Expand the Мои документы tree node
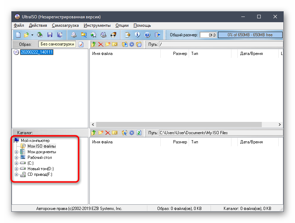The image size is (295, 223). click(16, 152)
